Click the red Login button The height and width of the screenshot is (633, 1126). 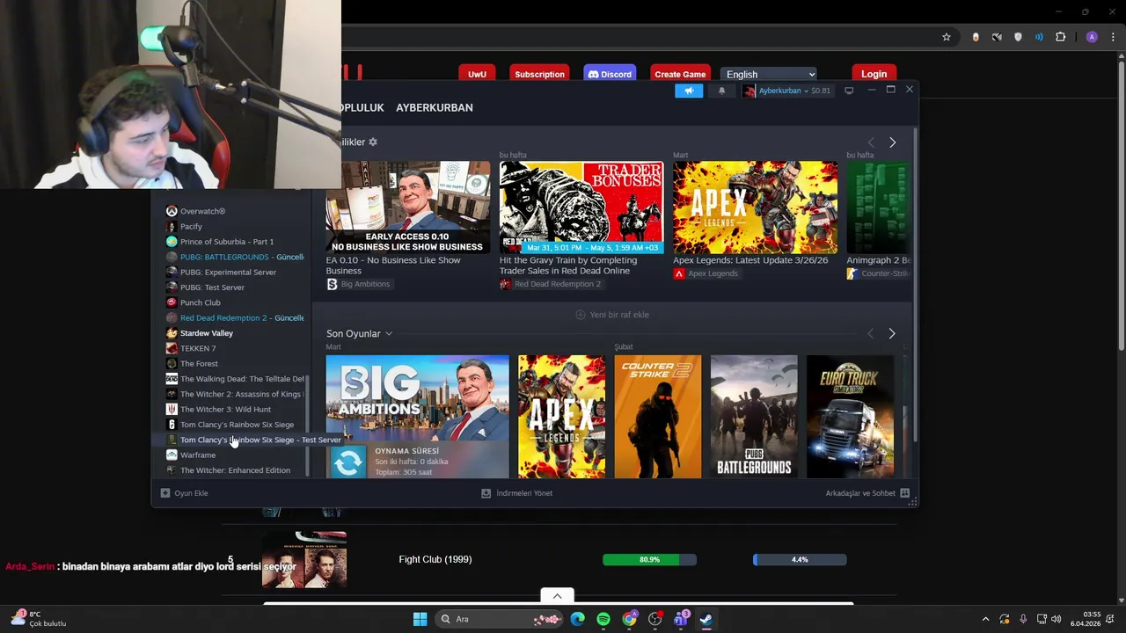pos(874,74)
